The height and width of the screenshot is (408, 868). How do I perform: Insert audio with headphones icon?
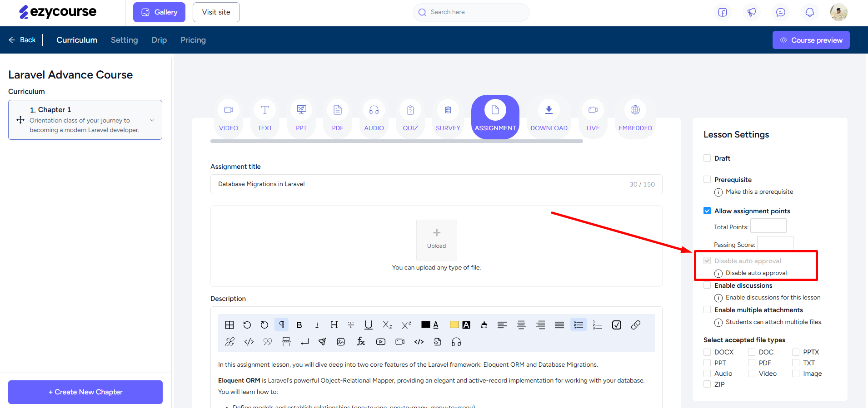pos(456,342)
